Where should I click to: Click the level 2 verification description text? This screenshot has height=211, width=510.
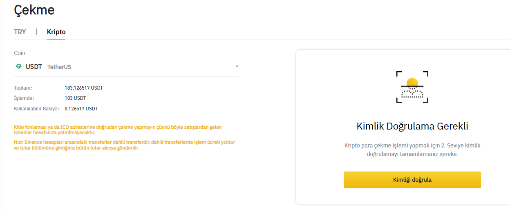(x=412, y=150)
